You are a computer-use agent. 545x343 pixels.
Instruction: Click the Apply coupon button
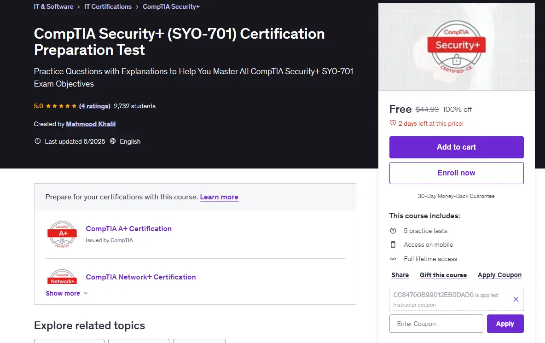[505, 324]
